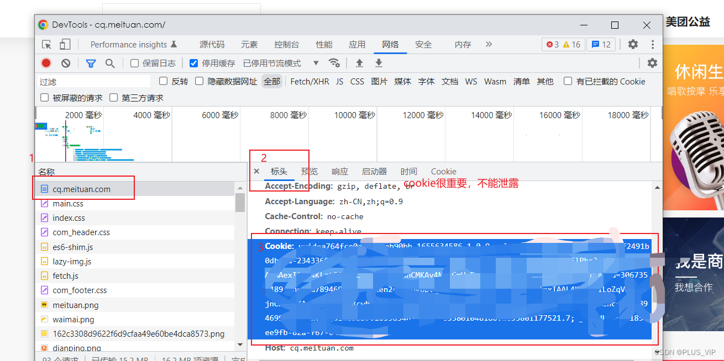
Task: Filter requests by WS
Action: click(471, 81)
